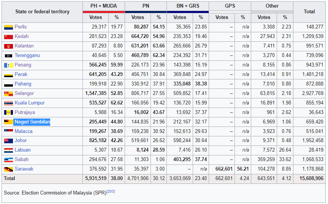Click the Perlis flag icon
This screenshot has width=328, height=204.
pos(8,27)
